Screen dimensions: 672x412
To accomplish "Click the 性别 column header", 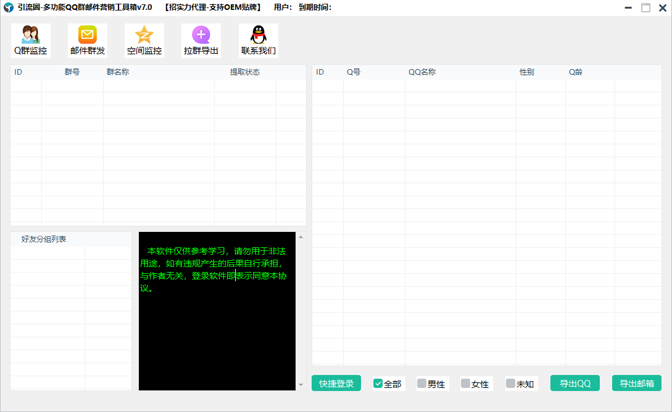I will tap(527, 72).
